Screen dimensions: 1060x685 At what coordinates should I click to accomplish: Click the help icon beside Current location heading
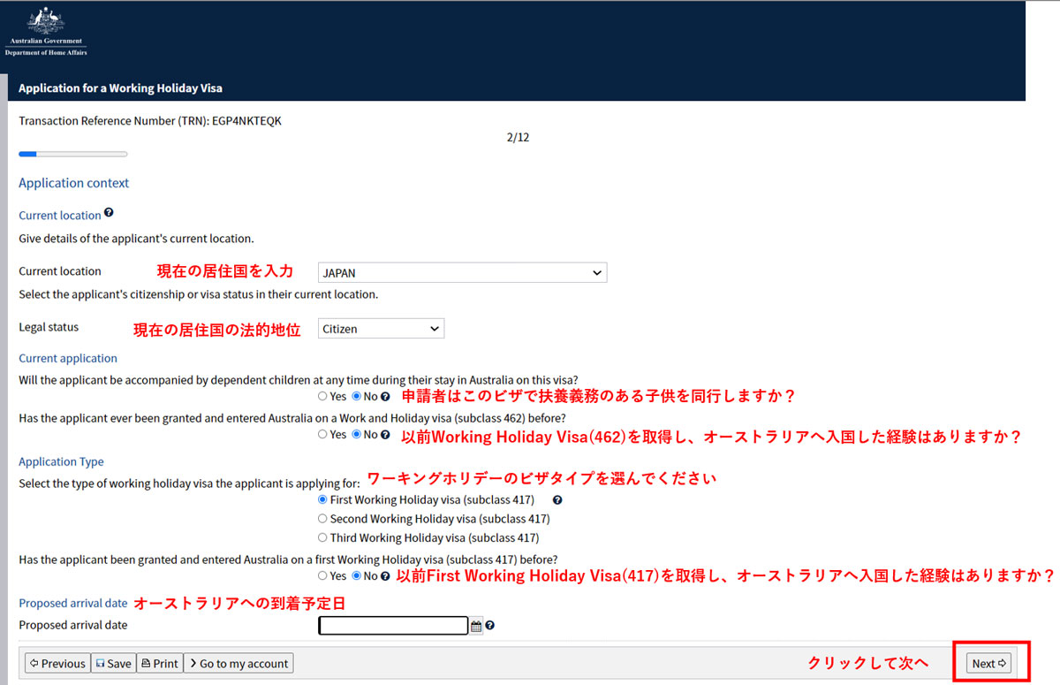click(x=109, y=213)
